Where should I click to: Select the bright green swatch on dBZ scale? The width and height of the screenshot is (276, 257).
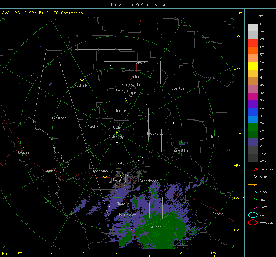pos(253,127)
